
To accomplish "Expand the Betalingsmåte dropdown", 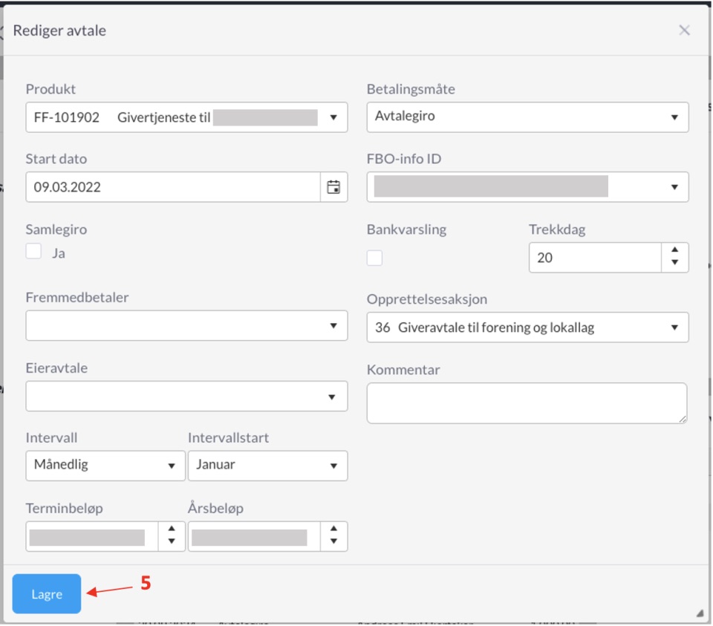I will pyautogui.click(x=527, y=117).
